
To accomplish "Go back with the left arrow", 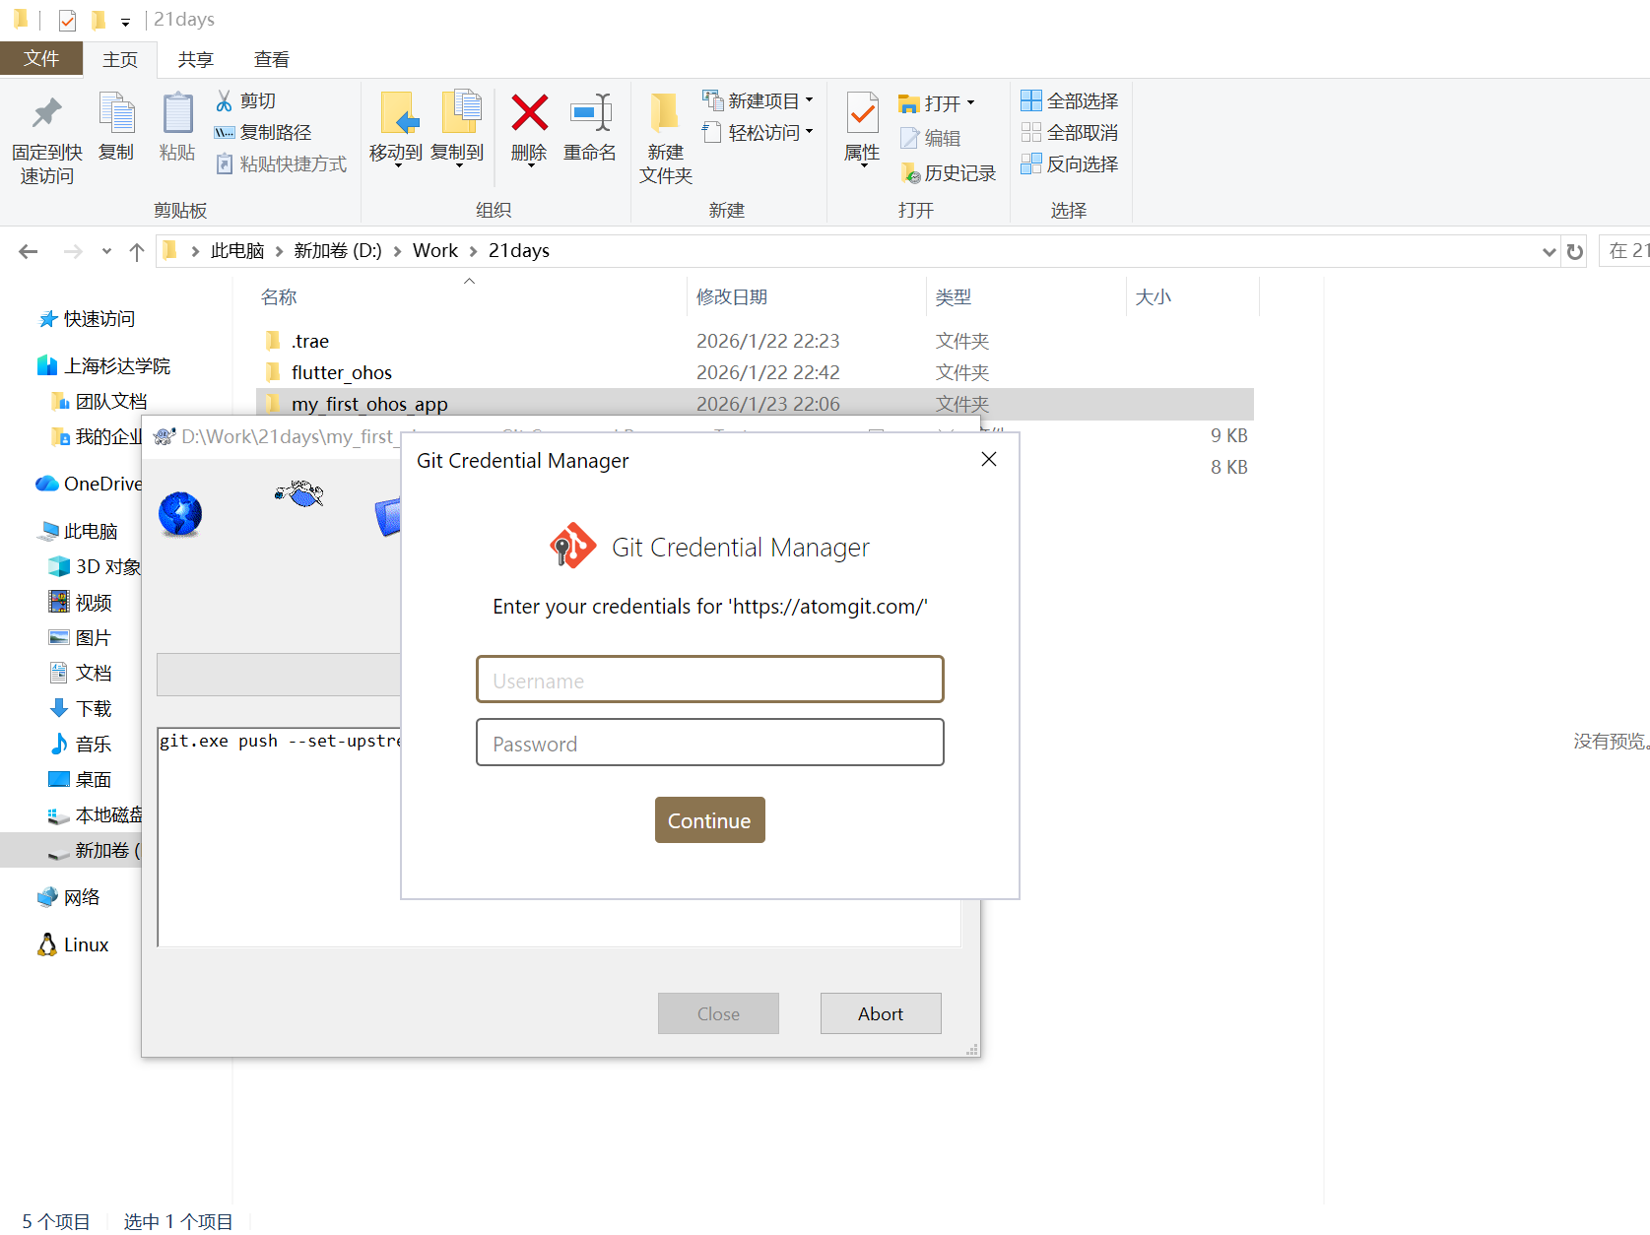I will (29, 251).
